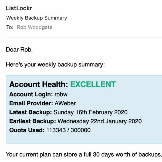
Task: Select the AWeber provider name
Action: 65,103
